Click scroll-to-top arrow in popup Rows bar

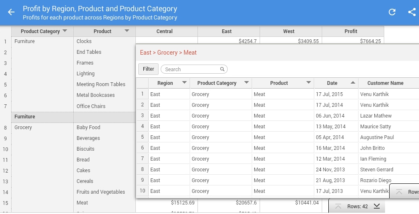pyautogui.click(x=399, y=192)
